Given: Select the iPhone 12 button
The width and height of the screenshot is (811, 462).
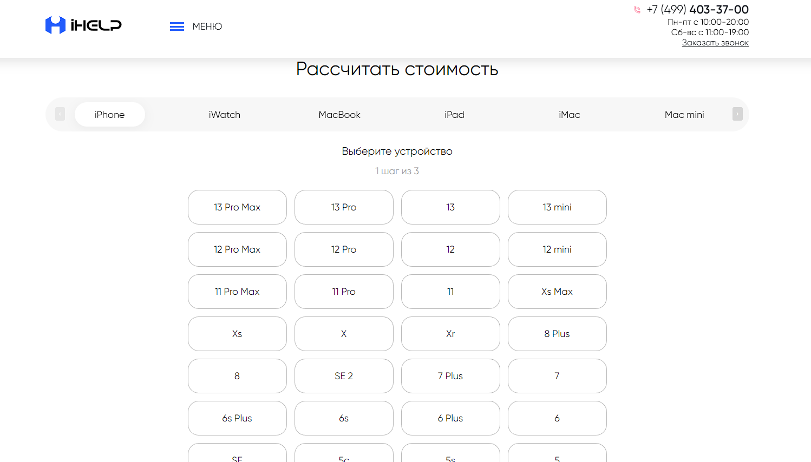Looking at the screenshot, I should click(x=450, y=249).
